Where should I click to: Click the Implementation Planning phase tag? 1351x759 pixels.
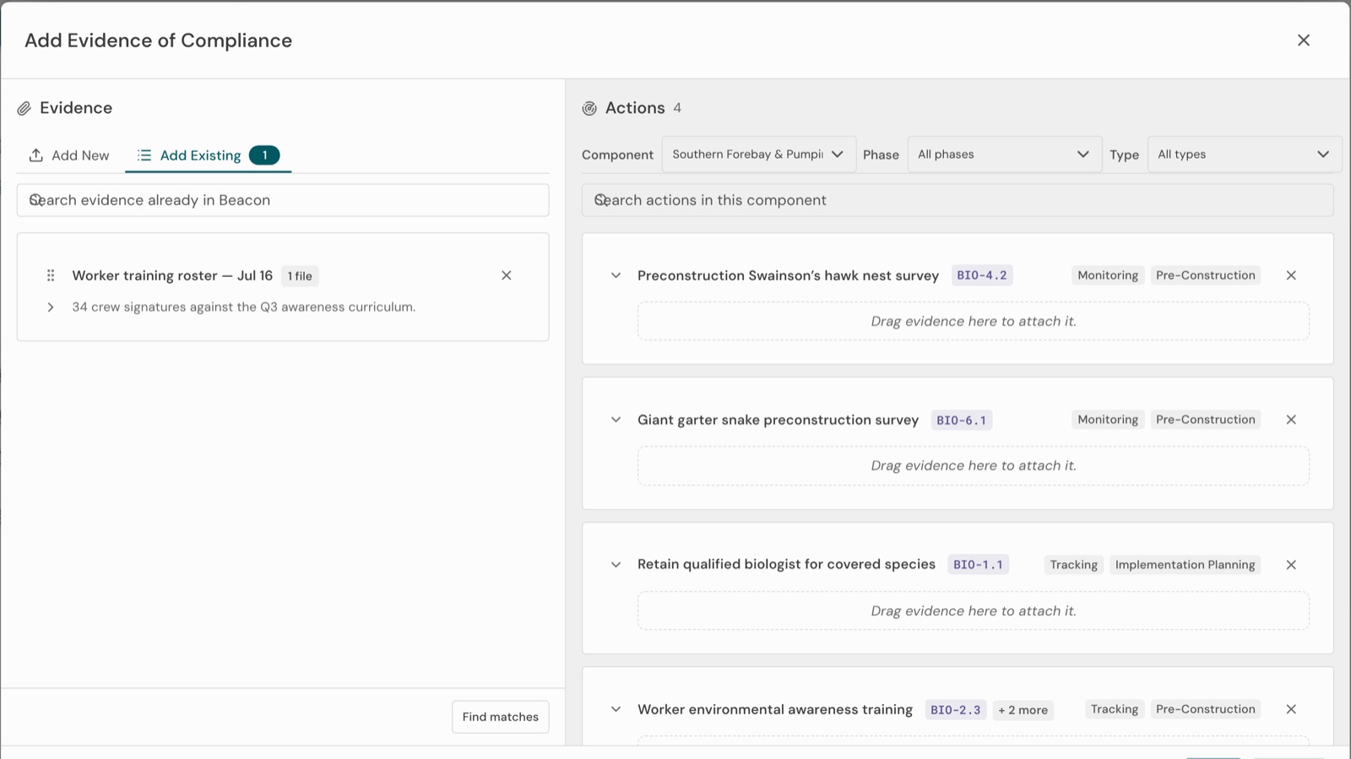click(x=1185, y=565)
